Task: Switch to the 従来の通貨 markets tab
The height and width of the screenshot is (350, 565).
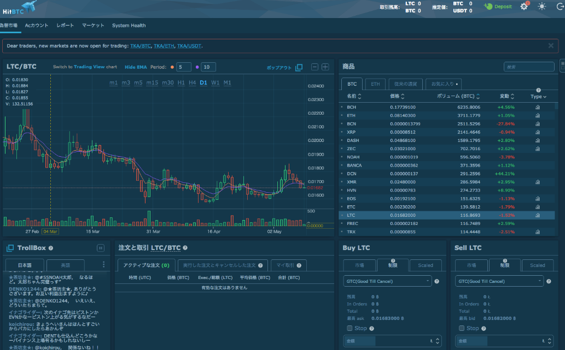Action: pyautogui.click(x=405, y=84)
